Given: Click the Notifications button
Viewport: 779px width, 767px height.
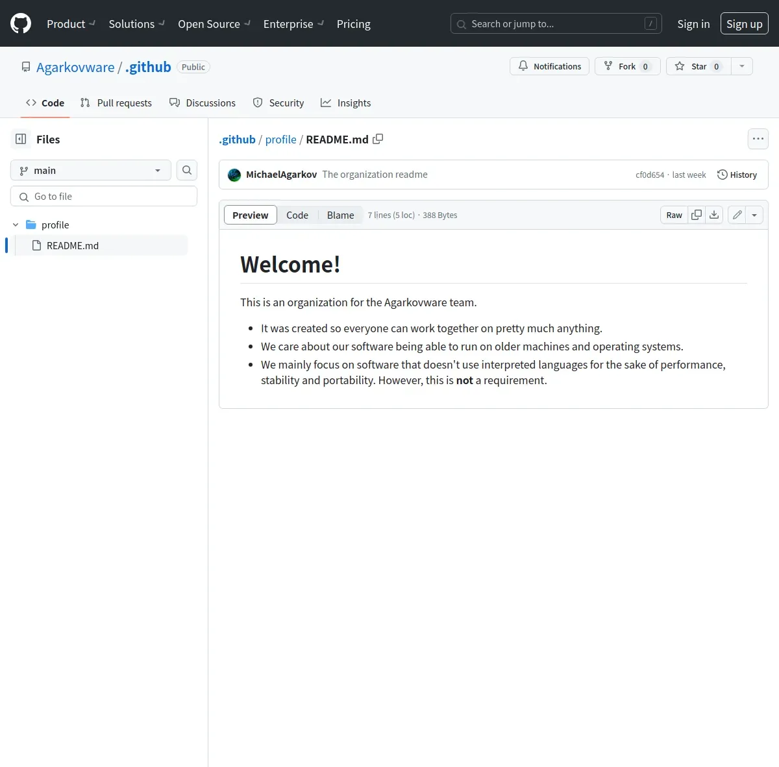Looking at the screenshot, I should [x=550, y=66].
